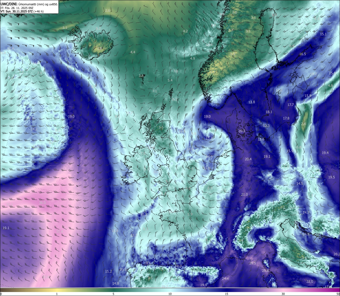Viewport: 340px width, 296px height.
Task: Click the 4.9 value on the map
Action: 193,58
